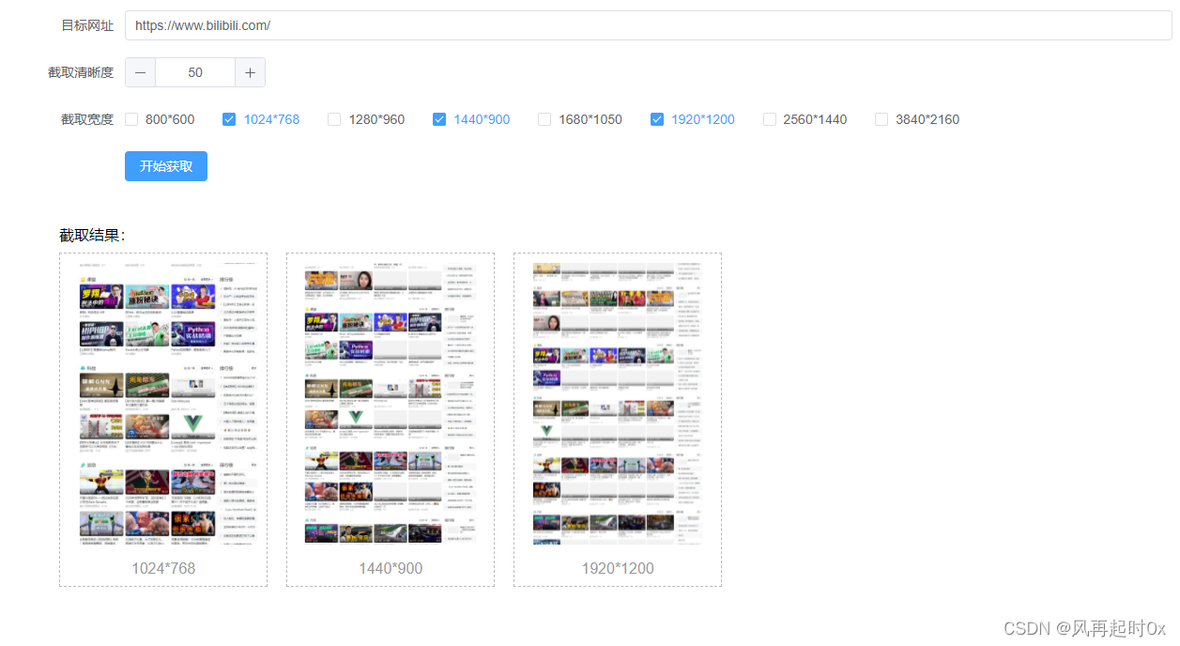
Task: Click the 开始获取 button
Action: pos(166,166)
